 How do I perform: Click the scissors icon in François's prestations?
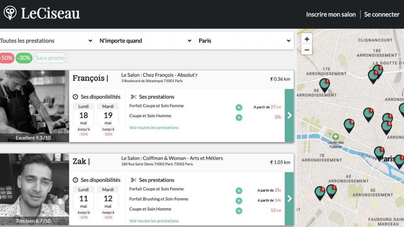pyautogui.click(x=133, y=97)
